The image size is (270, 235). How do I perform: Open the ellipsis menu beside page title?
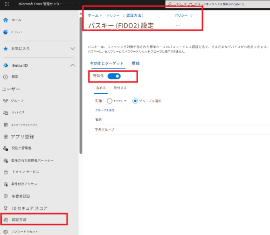pos(178,26)
